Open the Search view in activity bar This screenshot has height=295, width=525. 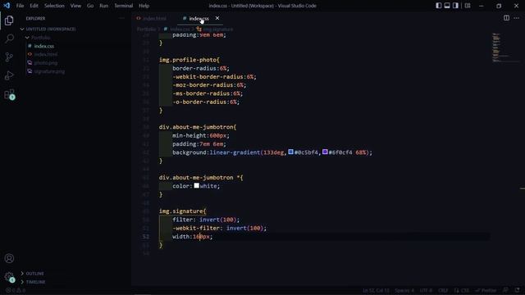coord(9,39)
